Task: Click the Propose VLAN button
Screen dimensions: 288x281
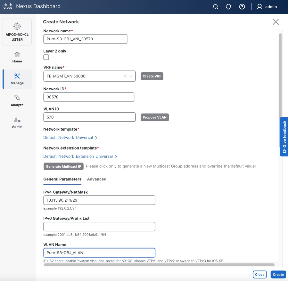Action: 154,117
